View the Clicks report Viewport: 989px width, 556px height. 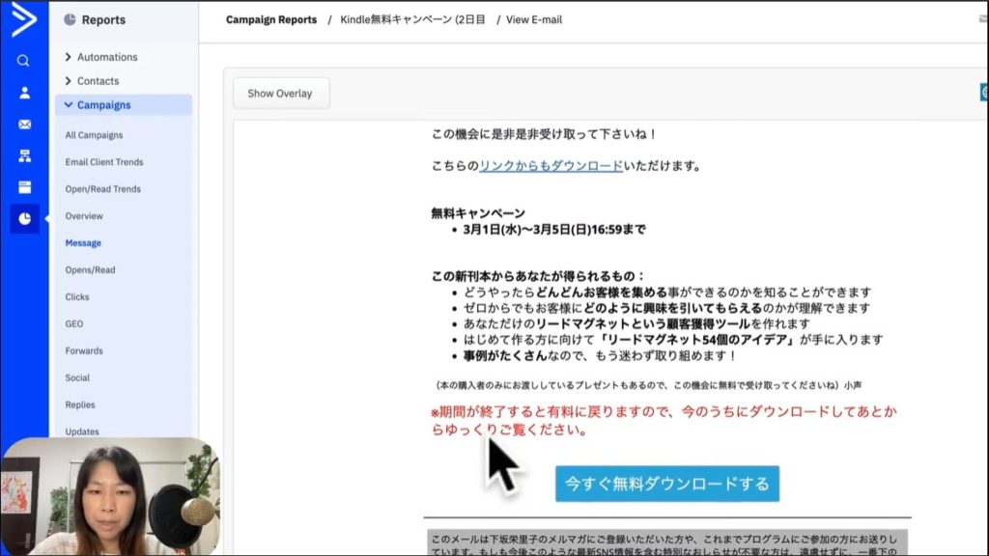point(77,297)
